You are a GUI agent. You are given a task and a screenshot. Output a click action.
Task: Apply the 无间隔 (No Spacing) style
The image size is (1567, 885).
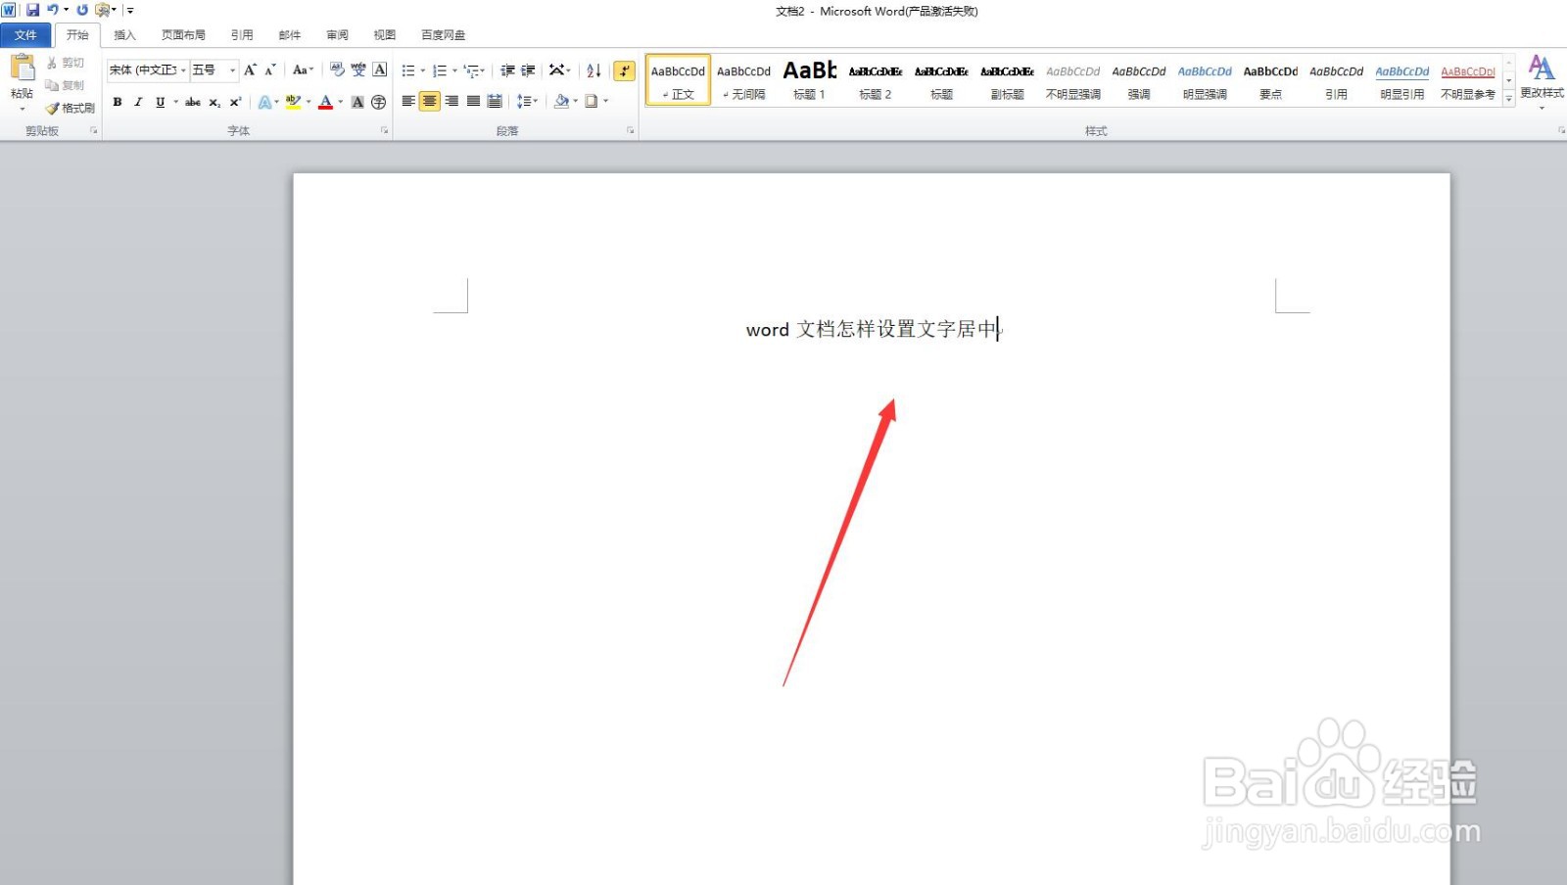point(744,80)
